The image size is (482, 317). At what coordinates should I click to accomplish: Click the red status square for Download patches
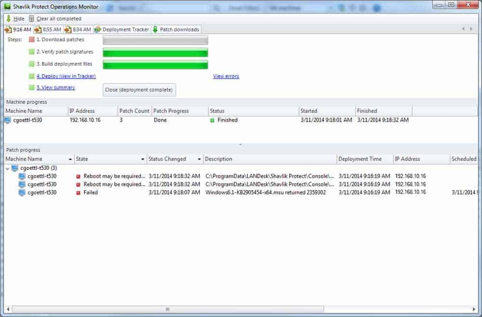point(32,40)
